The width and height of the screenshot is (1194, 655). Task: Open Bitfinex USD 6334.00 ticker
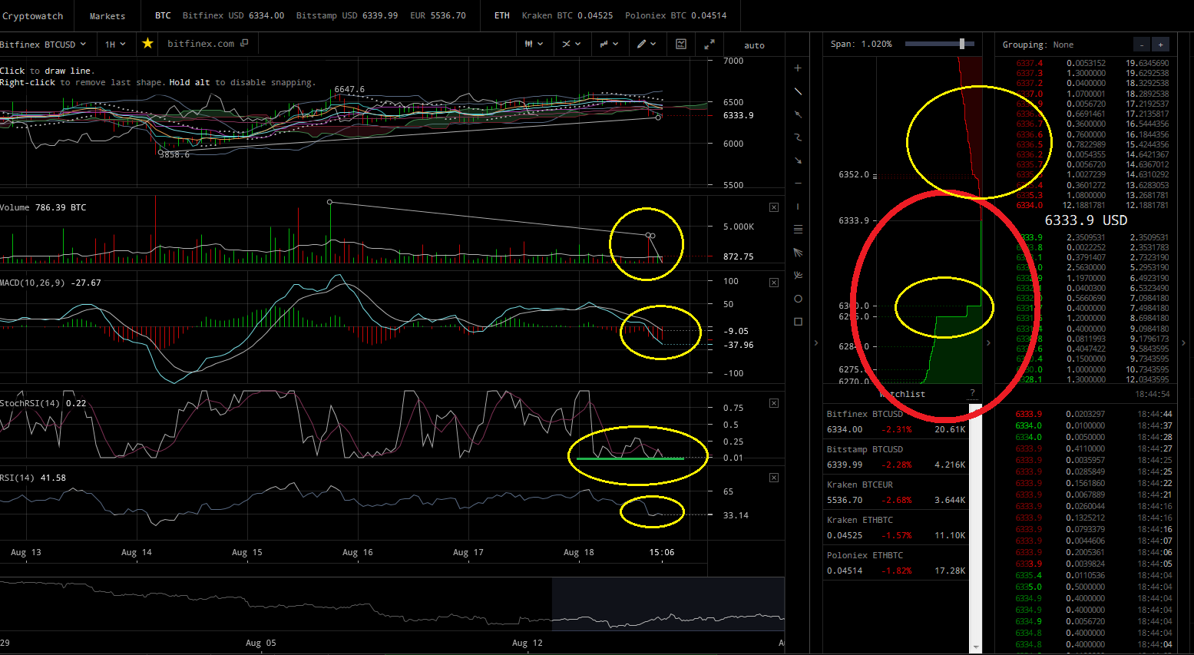pos(233,15)
